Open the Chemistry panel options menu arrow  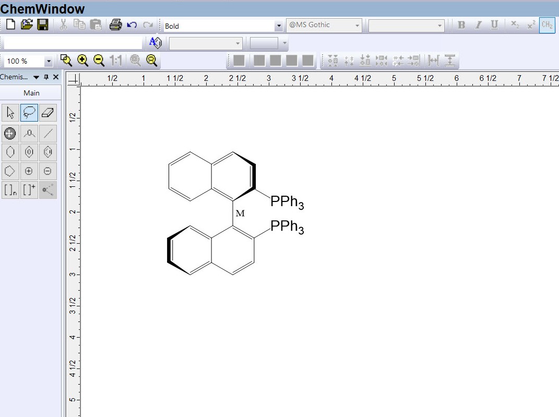point(36,77)
